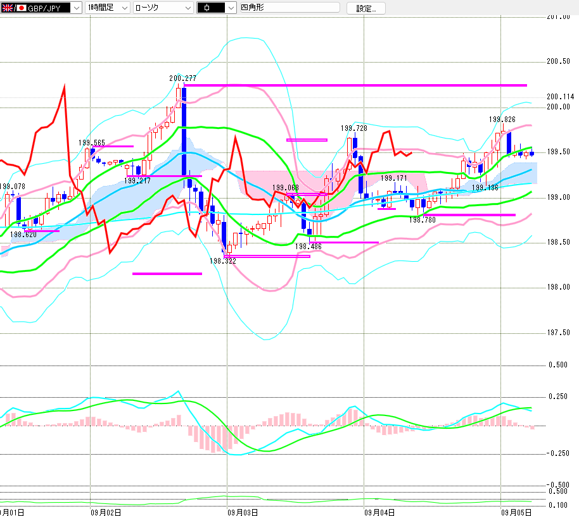Click the 0.250 MACD axis label
Screen dimensions: 579x516
click(558, 396)
